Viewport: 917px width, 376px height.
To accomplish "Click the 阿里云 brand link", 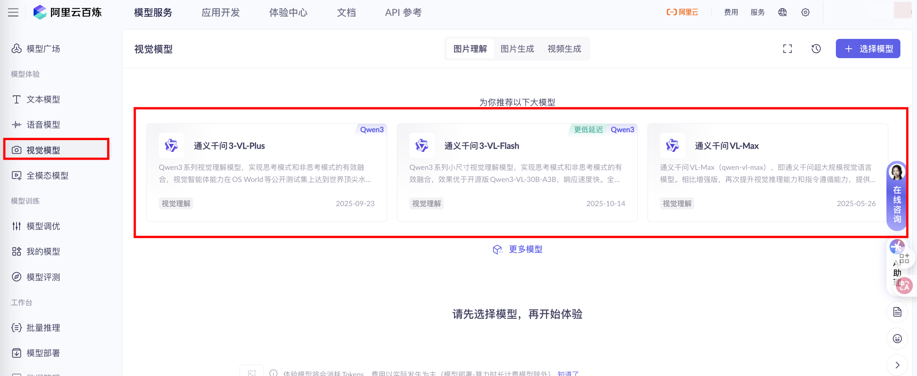I will tap(682, 12).
